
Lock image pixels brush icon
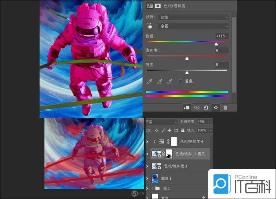[163, 130]
